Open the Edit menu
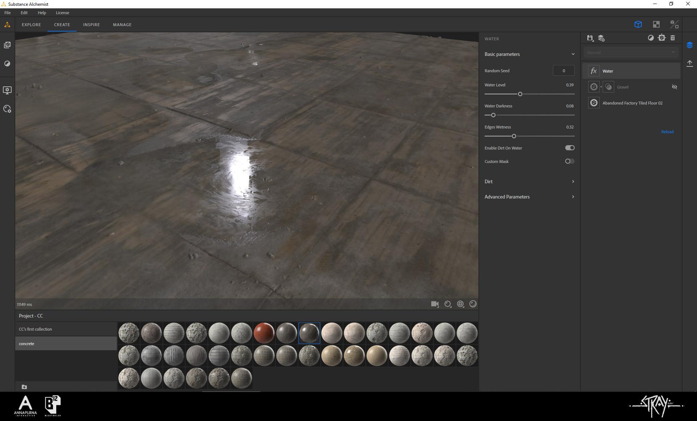Viewport: 697px width, 421px height. [x=24, y=13]
